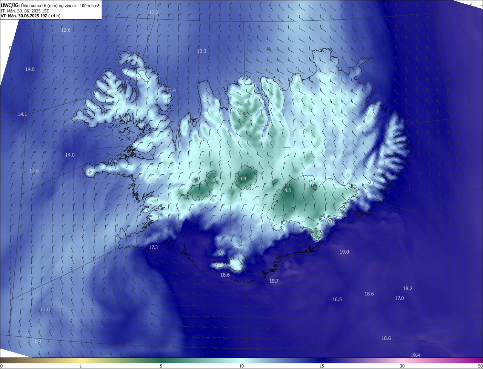Click the 19.4 value label on the map
Screen dimensions: 483x369
415,355
